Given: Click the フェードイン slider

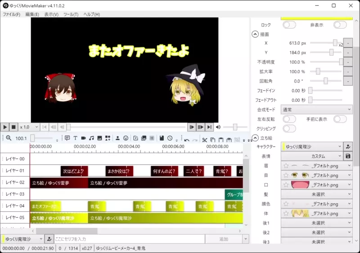Looking at the screenshot, I should click(326, 91).
